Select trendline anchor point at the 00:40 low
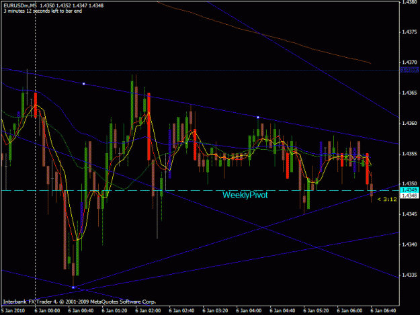Viewport: 420px width, 315px height. [73, 287]
